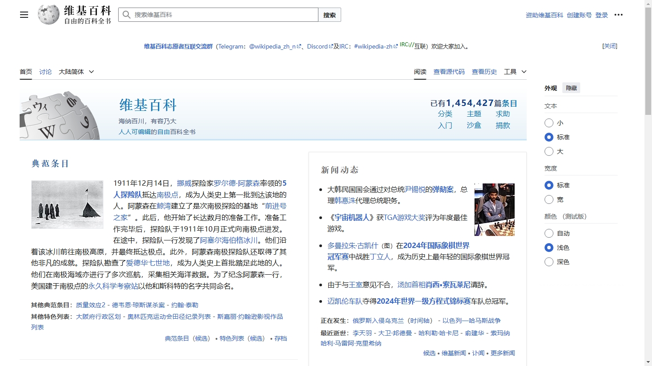Click the 捐款 donation link
Viewport: 652px width, 366px height.
tap(503, 126)
